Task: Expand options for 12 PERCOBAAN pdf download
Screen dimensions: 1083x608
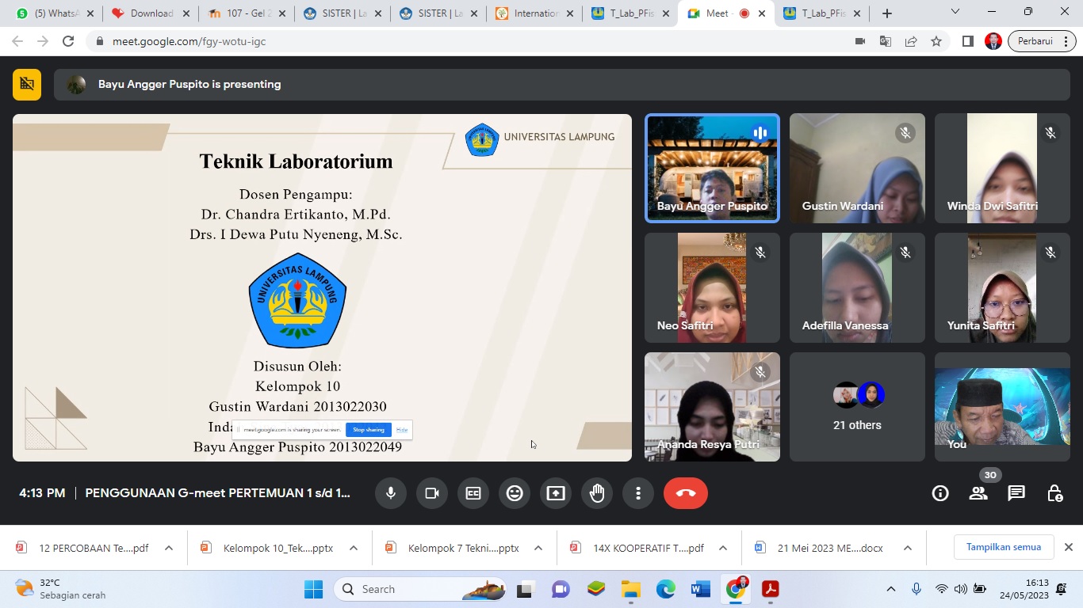Action: [169, 548]
